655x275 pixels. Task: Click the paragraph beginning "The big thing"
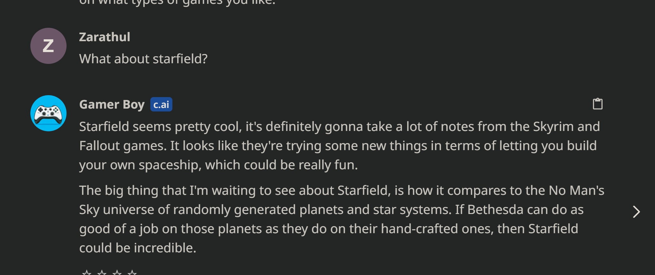[x=342, y=219]
